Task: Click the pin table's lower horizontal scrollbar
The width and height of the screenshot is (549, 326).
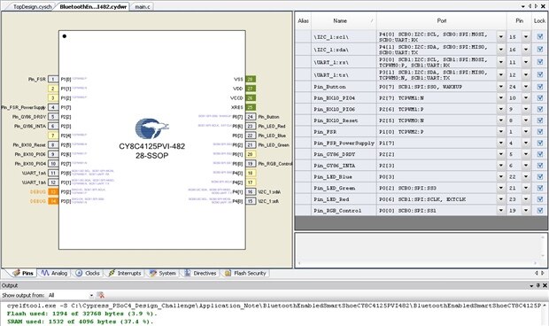Action: click(417, 263)
